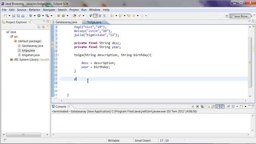Viewport: 256px width, 144px height.
Task: Select the (default package) node
Action: click(x=30, y=41)
